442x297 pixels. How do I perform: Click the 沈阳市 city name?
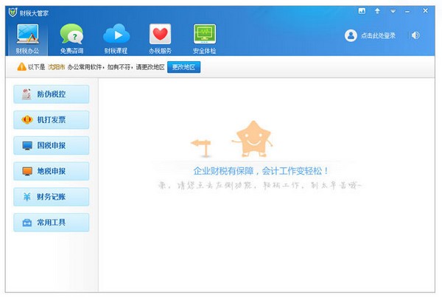[x=57, y=67]
